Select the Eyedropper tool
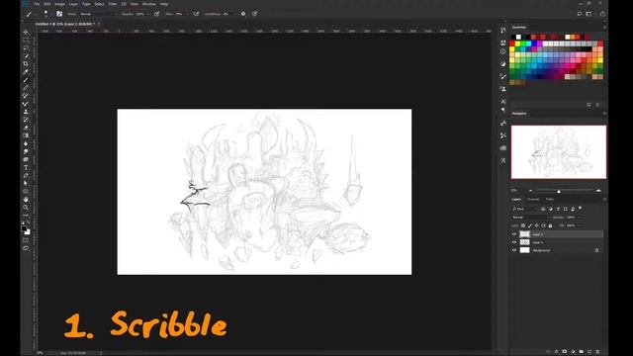The width and height of the screenshot is (633, 356). click(26, 72)
